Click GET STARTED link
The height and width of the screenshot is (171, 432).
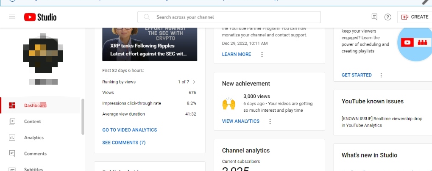click(x=357, y=75)
